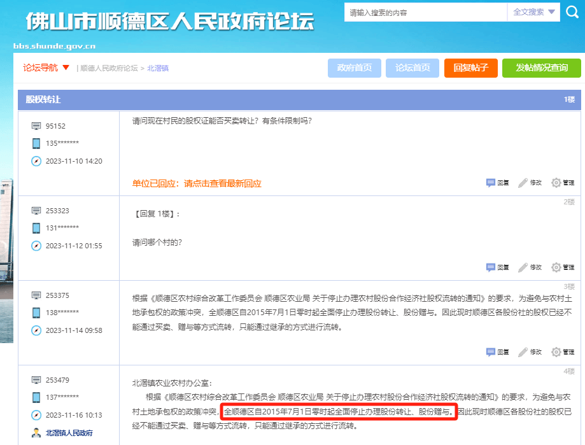Viewport: 585px width, 445px height.
Task: Go to 政府首页
Action: tap(355, 68)
